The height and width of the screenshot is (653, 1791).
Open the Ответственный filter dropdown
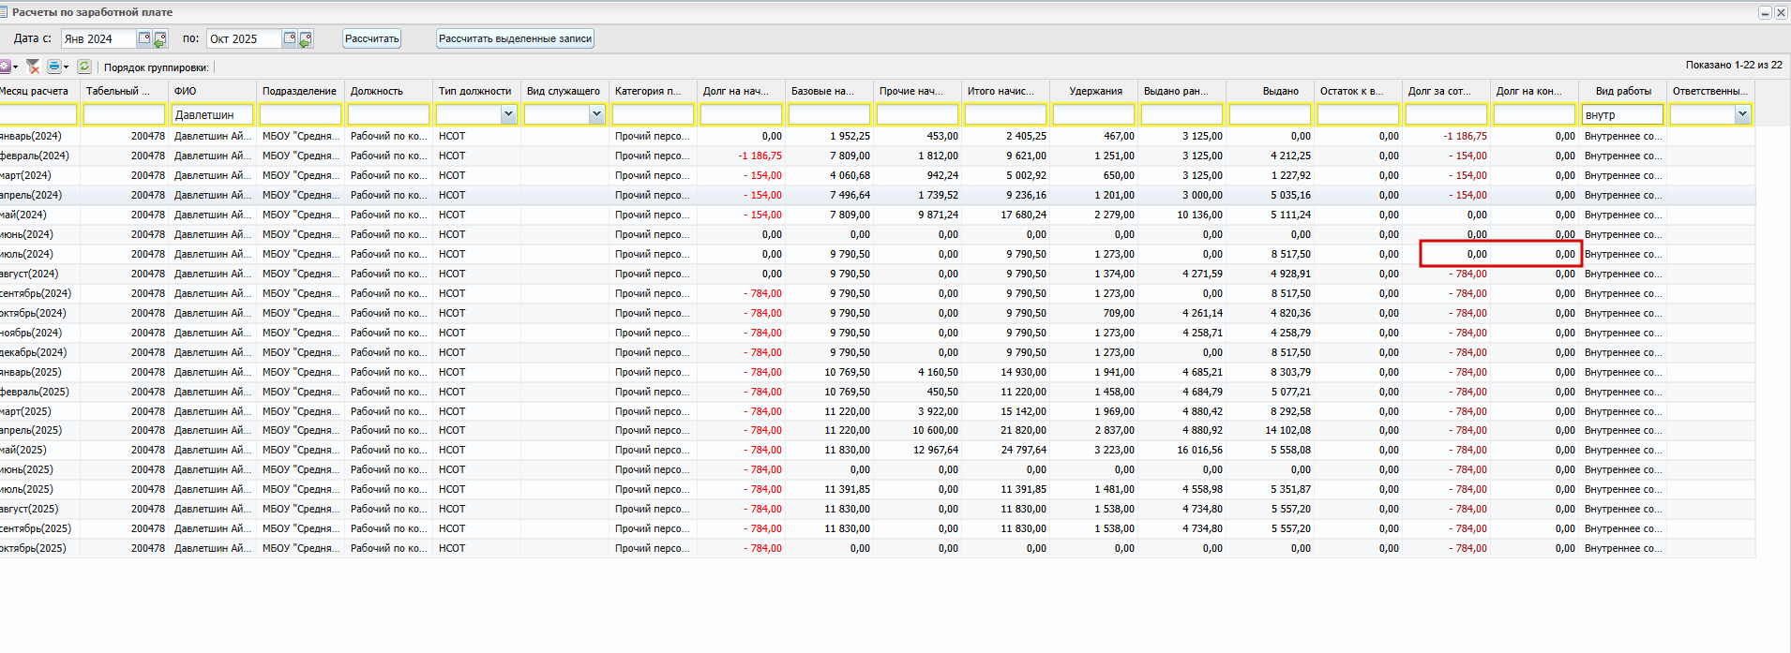click(1742, 114)
